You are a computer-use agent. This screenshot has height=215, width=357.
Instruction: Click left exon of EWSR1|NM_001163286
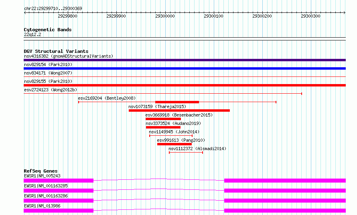tap(59, 201)
